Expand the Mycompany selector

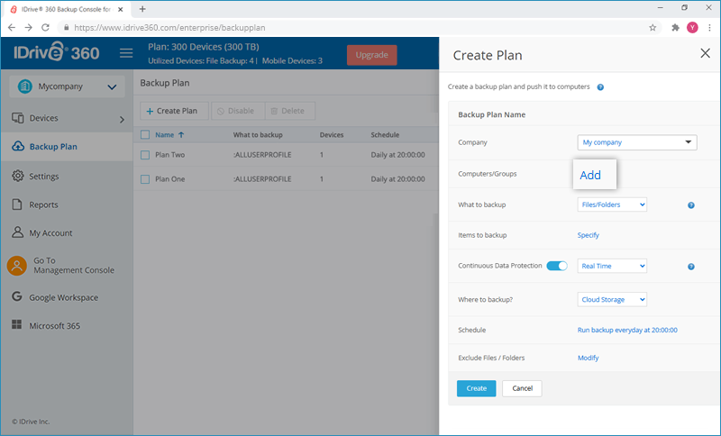pos(67,86)
